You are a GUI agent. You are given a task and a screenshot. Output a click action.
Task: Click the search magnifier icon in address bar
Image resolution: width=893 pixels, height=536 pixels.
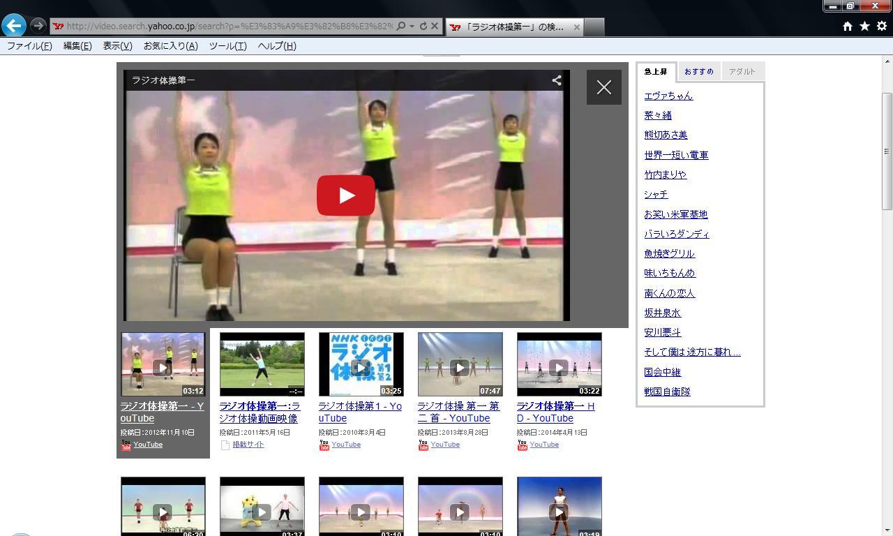pyautogui.click(x=400, y=27)
